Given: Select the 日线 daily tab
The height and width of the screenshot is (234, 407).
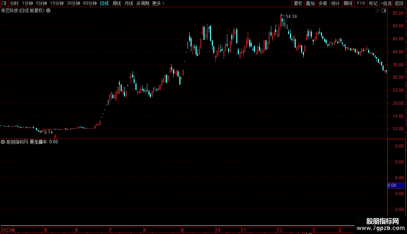Looking at the screenshot, I should pyautogui.click(x=104, y=3).
